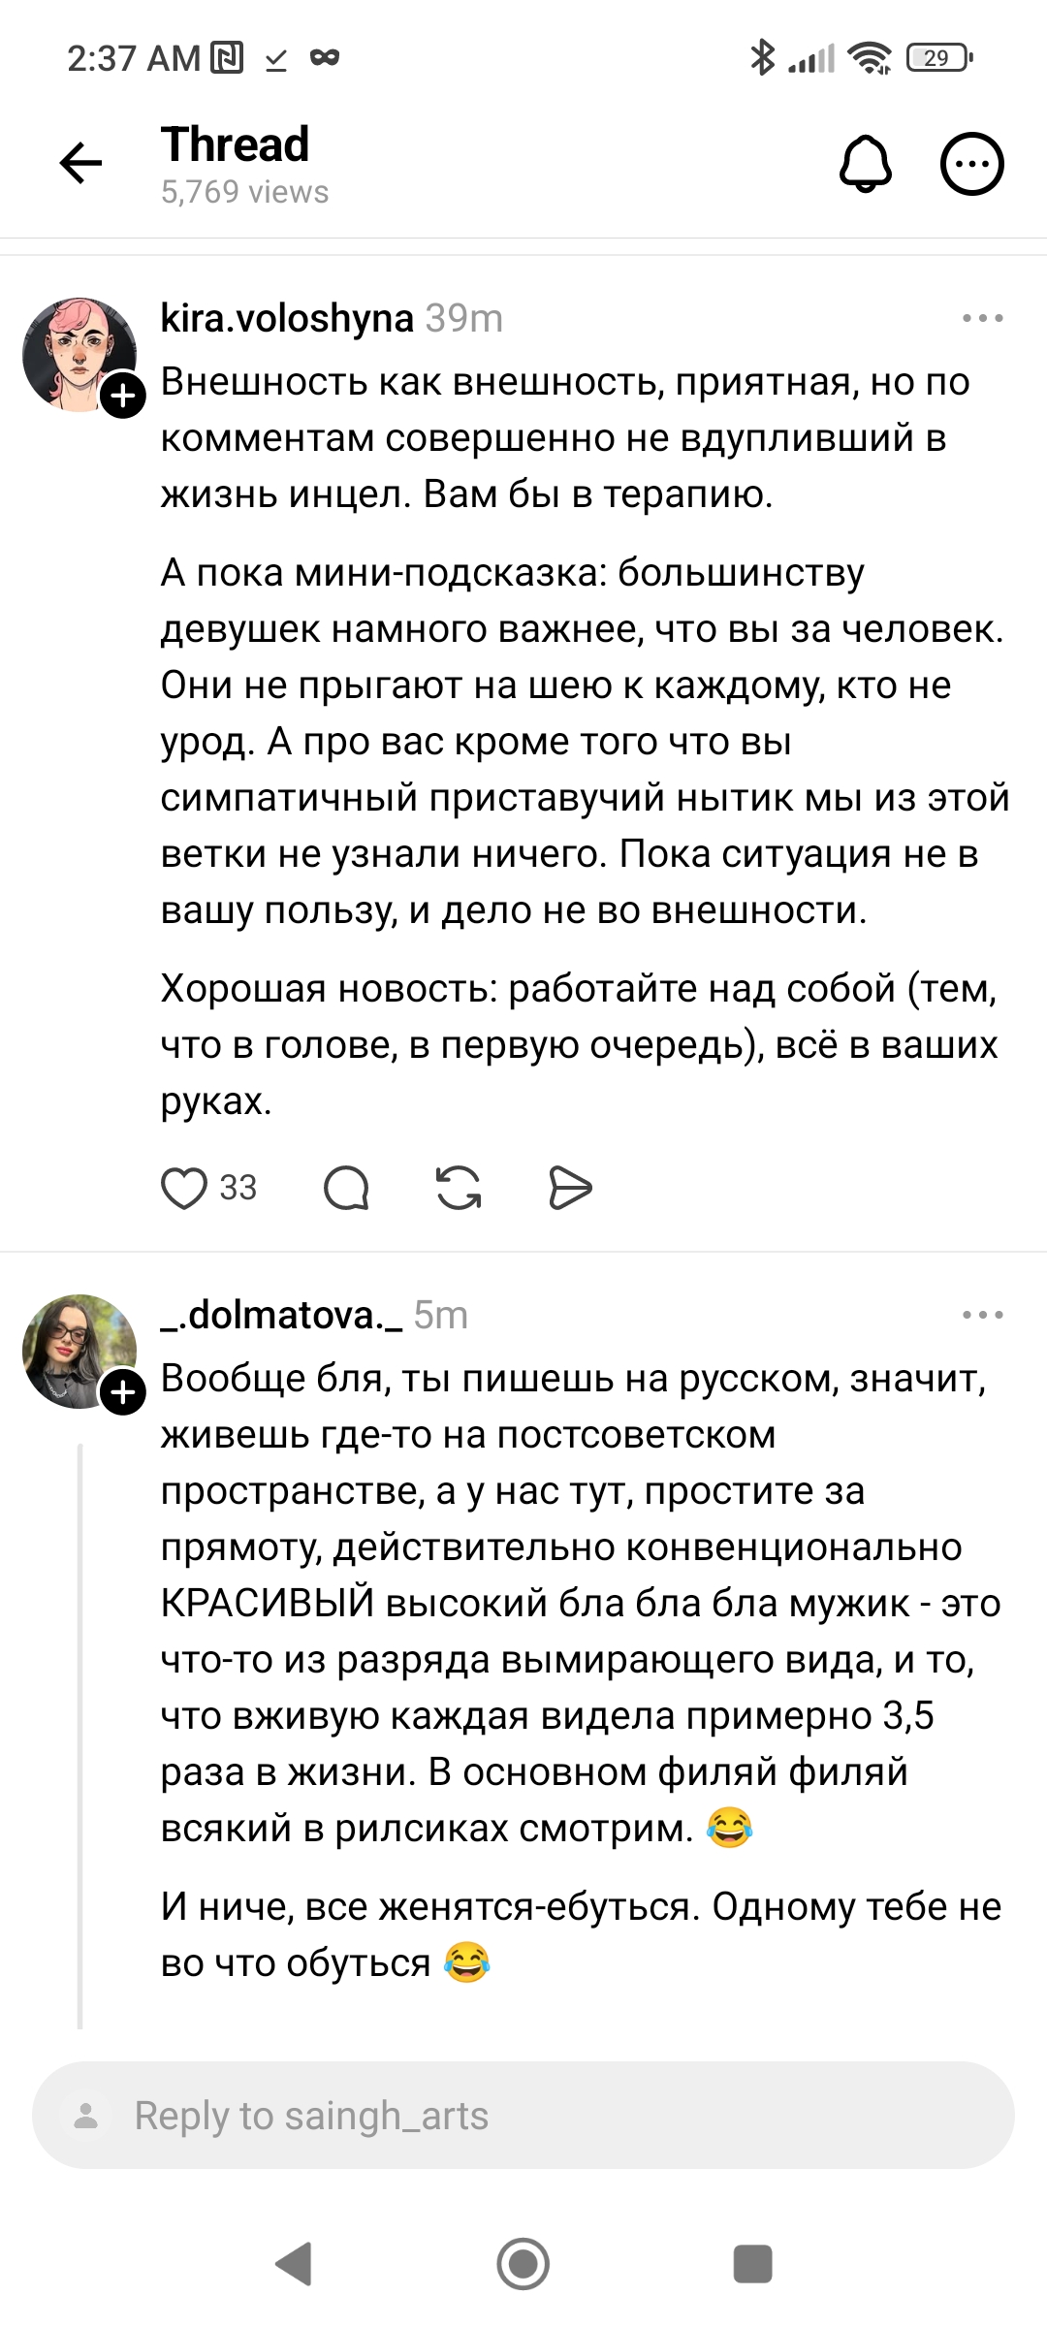Tap reply bubble under kira.voloshyna's comment
This screenshot has width=1047, height=2327.
(x=346, y=1189)
